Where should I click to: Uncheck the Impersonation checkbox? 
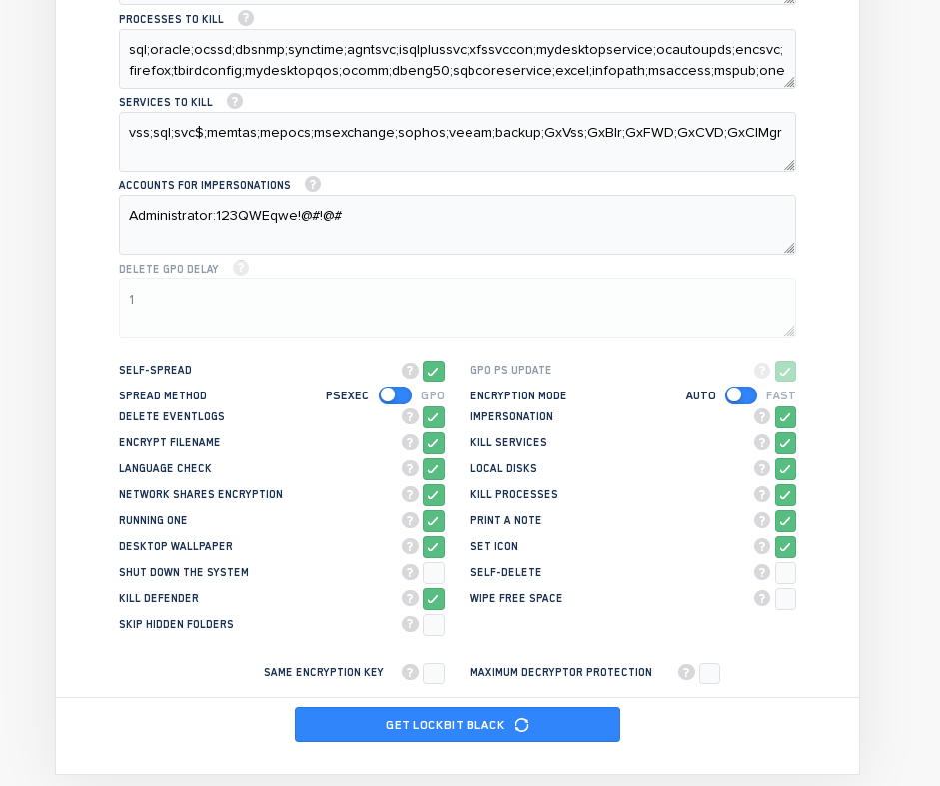[785, 417]
